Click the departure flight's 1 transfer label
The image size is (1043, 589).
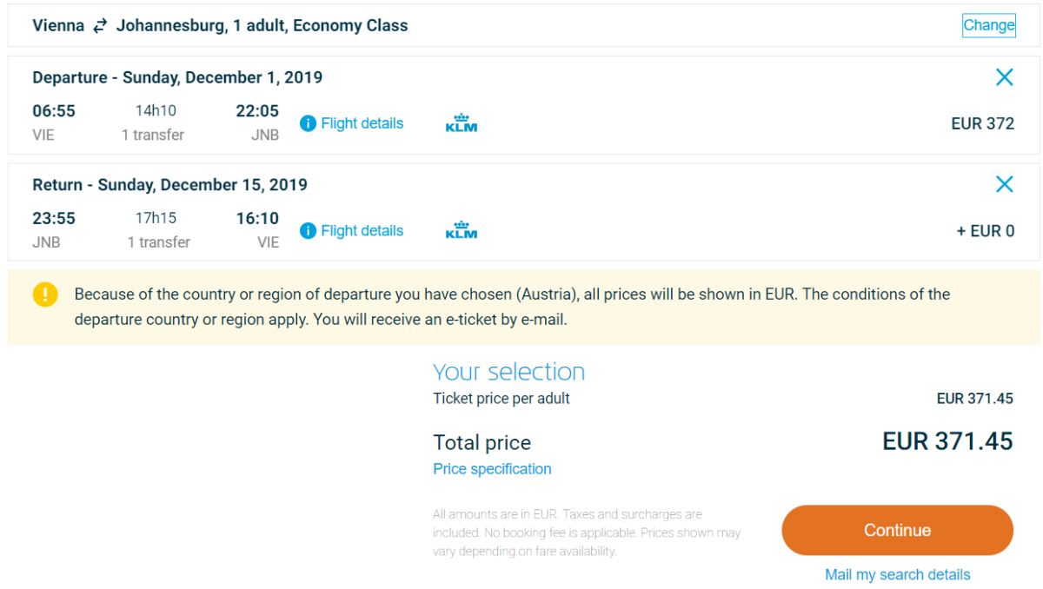point(153,135)
